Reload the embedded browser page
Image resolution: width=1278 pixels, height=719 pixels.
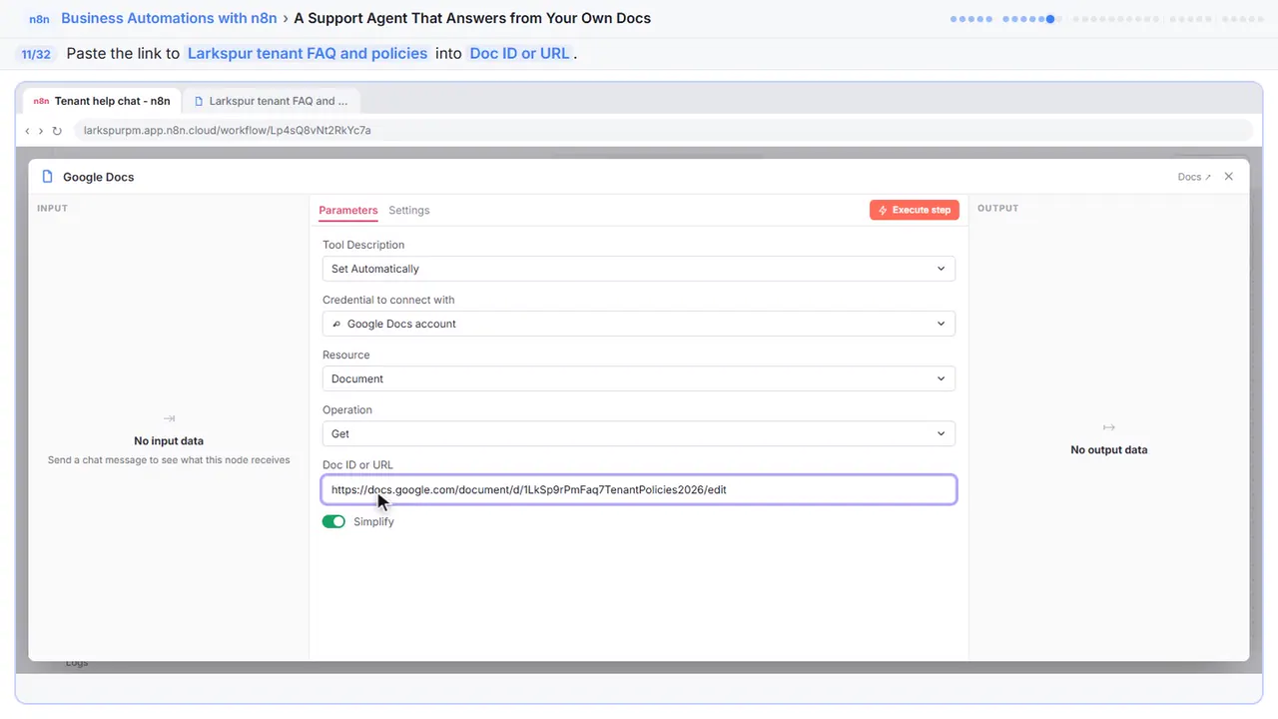[x=57, y=131]
